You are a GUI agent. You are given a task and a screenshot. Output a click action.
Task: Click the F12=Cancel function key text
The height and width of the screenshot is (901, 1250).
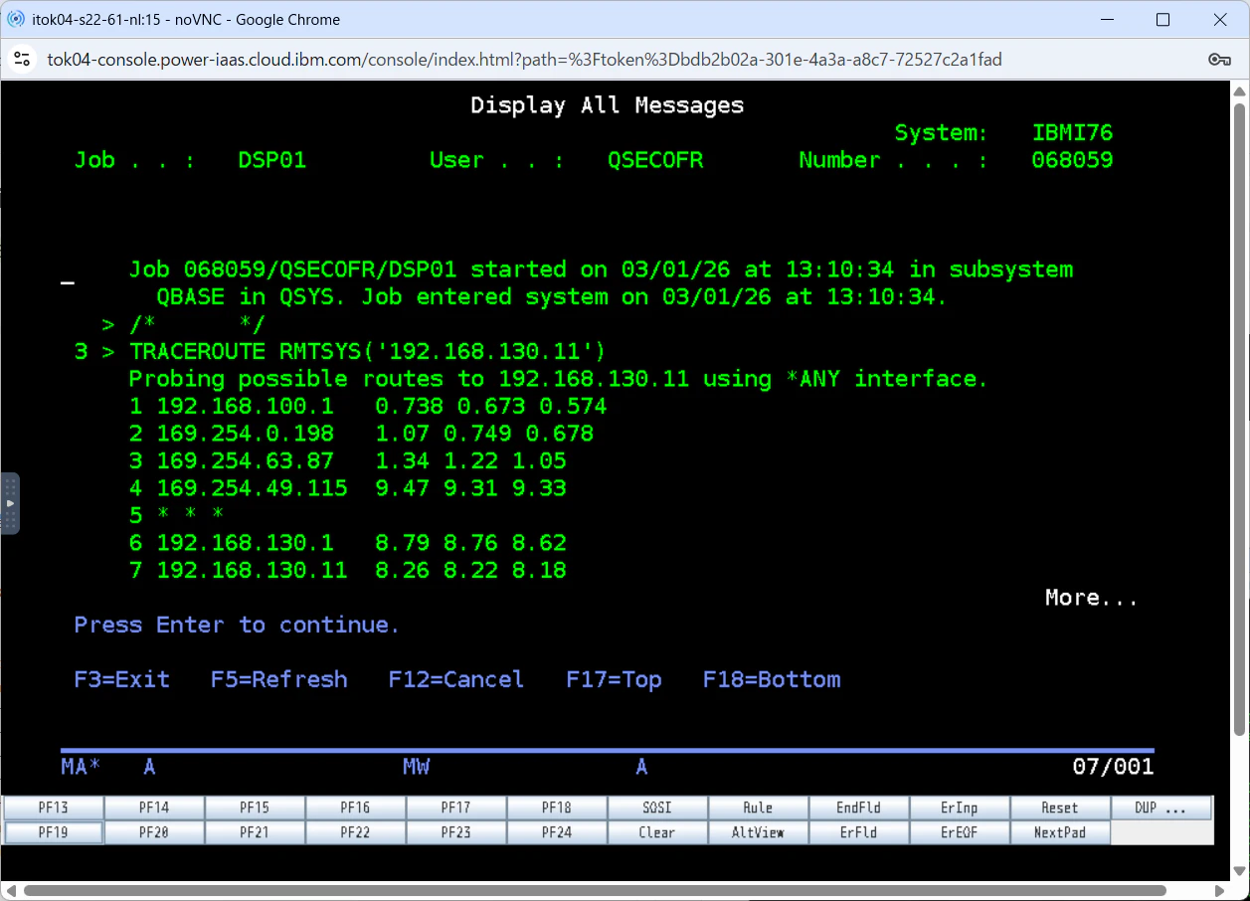click(455, 679)
